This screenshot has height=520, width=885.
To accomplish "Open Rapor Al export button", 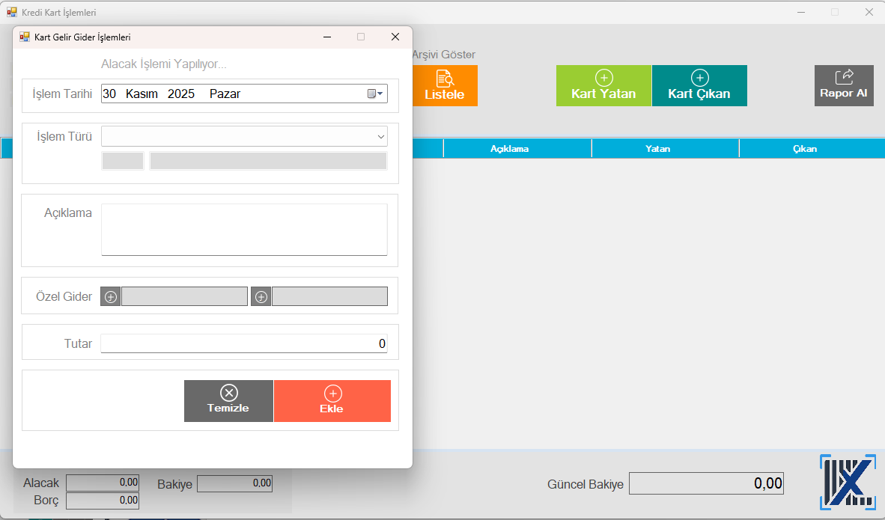I will click(x=843, y=85).
